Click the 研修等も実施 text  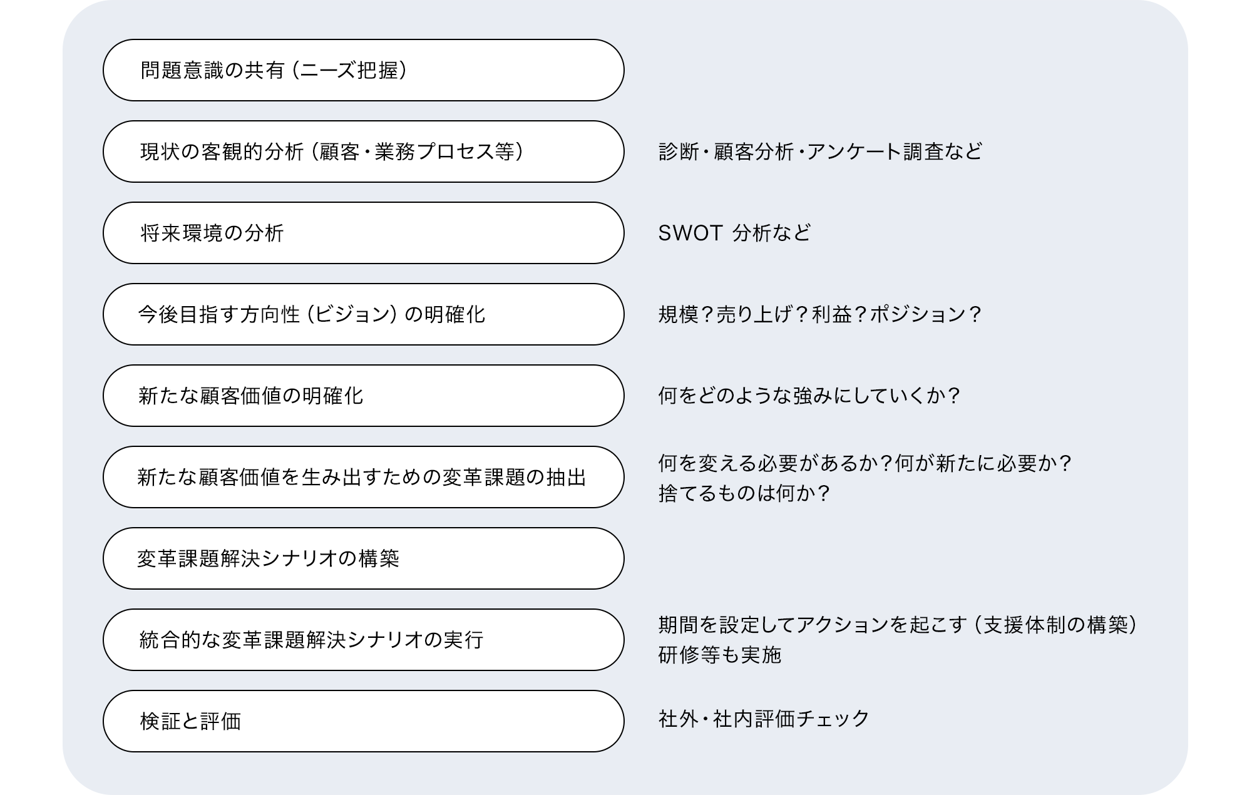point(720,655)
